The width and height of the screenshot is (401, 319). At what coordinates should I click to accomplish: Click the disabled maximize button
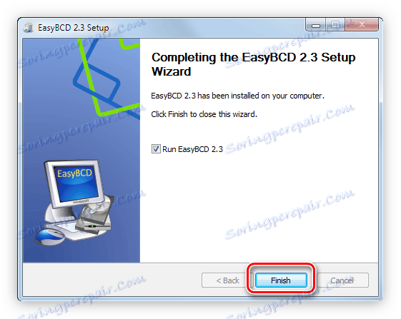click(335, 25)
